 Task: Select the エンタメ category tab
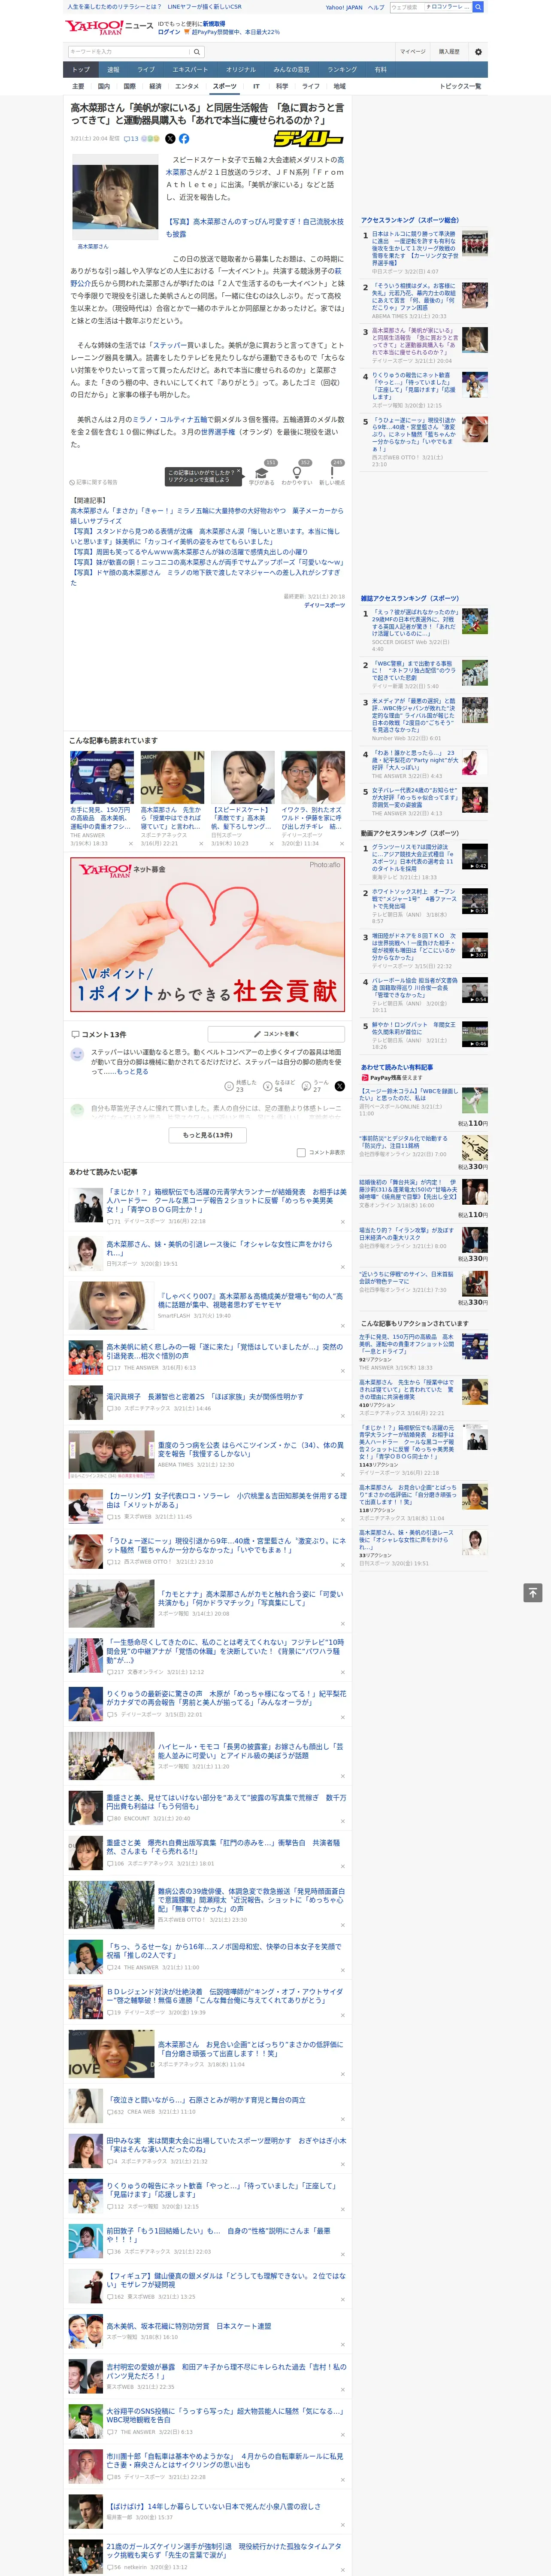[187, 87]
